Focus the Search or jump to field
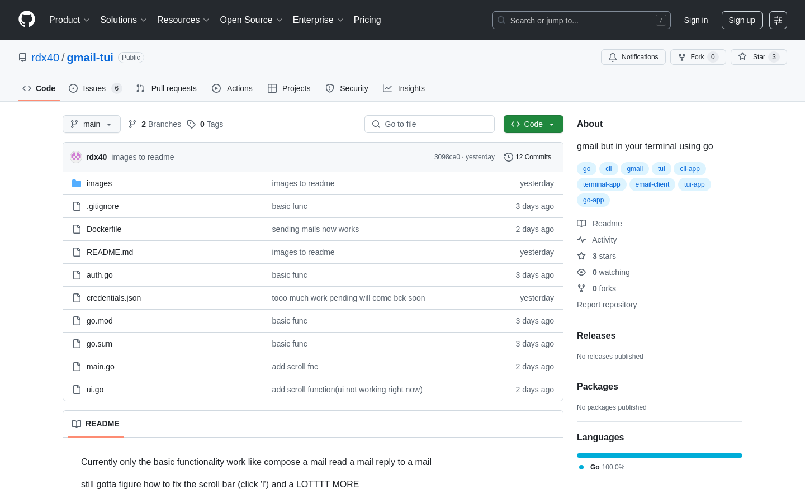The height and width of the screenshot is (503, 805). pyautogui.click(x=581, y=20)
